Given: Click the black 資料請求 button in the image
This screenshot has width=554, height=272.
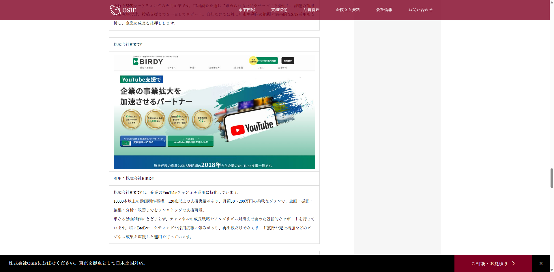Looking at the screenshot, I should pyautogui.click(x=287, y=61).
